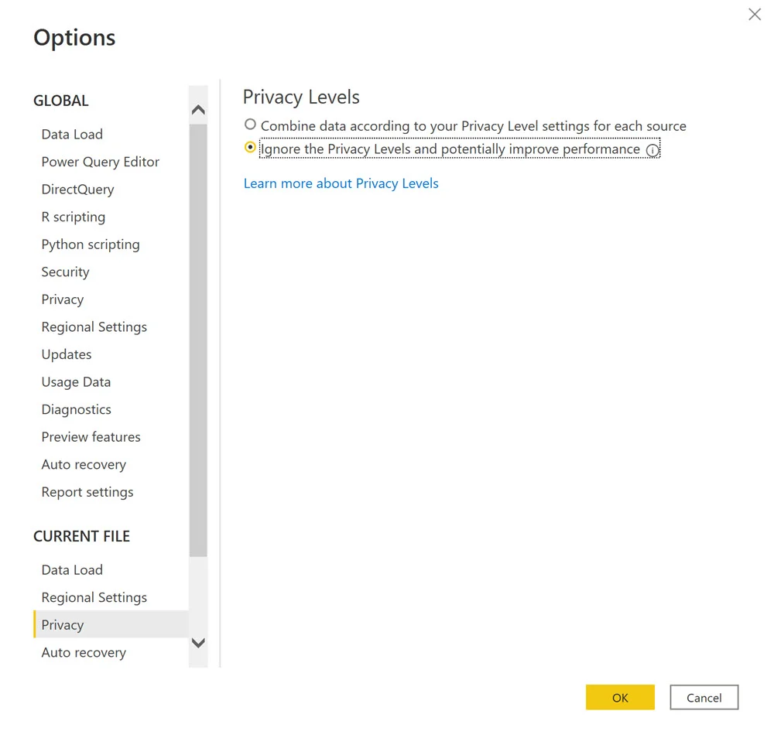Open Python scripting options
This screenshot has height=745, width=774.
coord(91,244)
